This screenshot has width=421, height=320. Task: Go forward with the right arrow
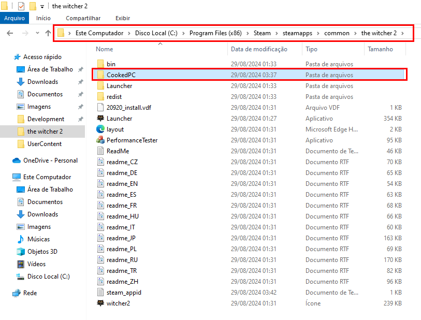click(25, 33)
